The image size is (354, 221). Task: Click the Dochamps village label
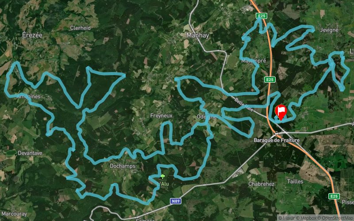[123, 166]
